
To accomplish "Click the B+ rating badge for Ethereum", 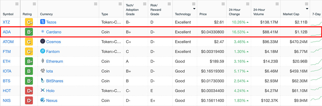I will [x=29, y=61].
